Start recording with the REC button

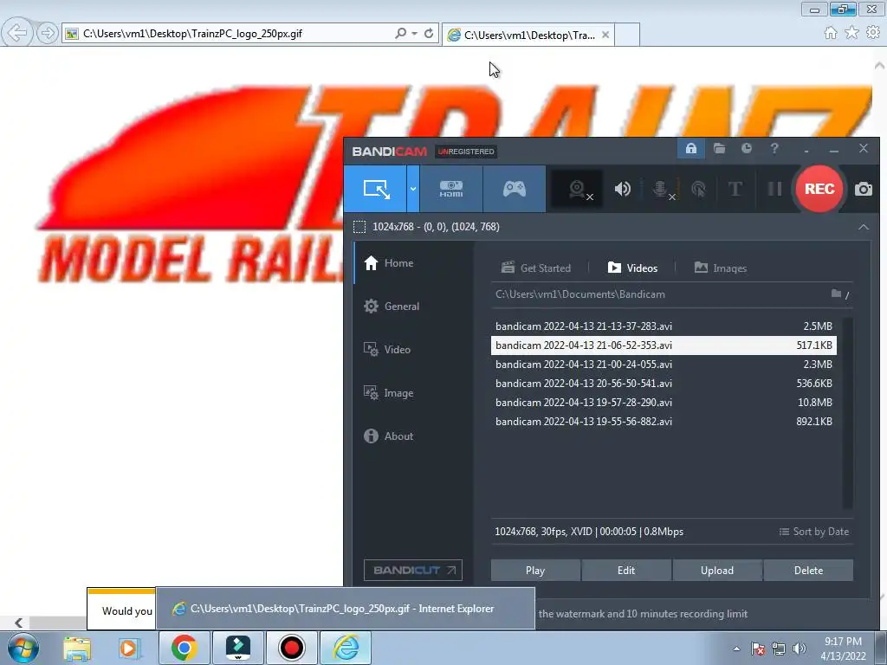[819, 189]
